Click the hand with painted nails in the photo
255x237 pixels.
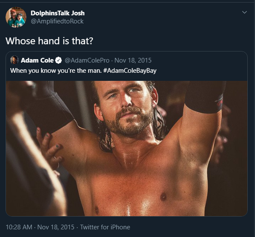coord(49,148)
